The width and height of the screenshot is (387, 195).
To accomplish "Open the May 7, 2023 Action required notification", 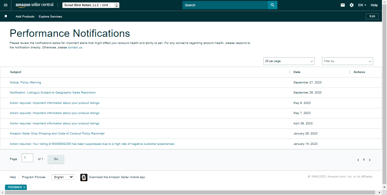I will point(55,113).
